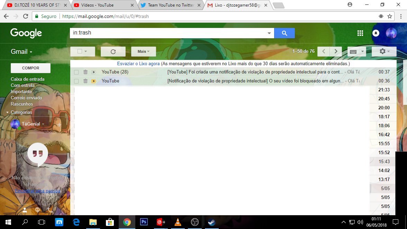Open Hangouts conversations icon

(38, 210)
